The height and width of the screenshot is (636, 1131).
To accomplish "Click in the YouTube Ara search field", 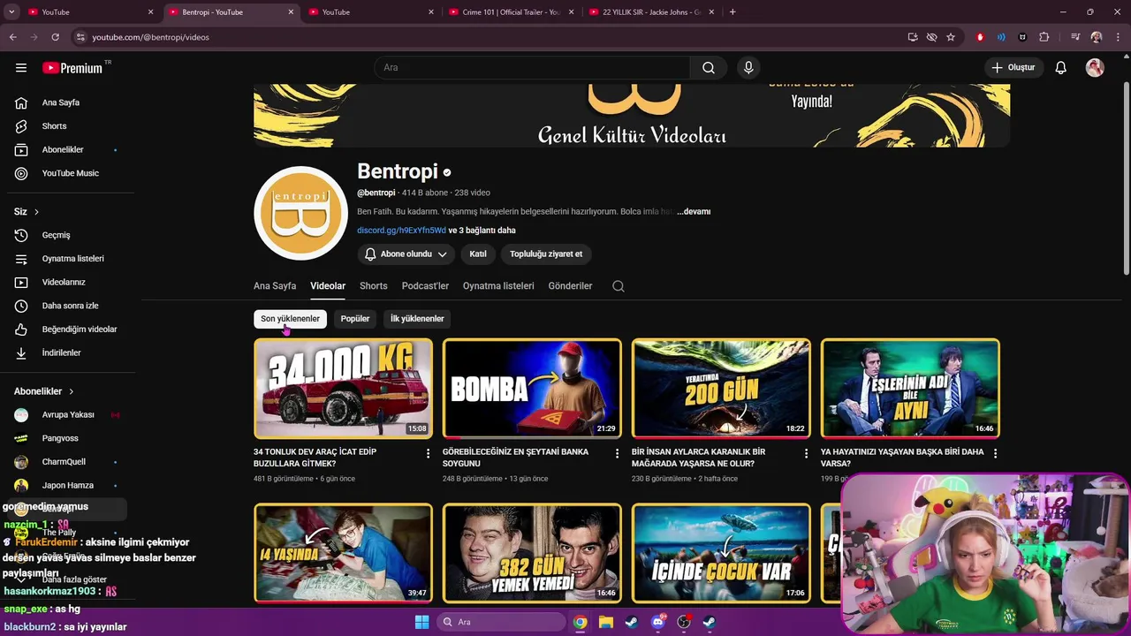I will [533, 67].
